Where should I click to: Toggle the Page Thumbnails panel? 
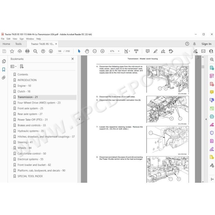[4, 61]
